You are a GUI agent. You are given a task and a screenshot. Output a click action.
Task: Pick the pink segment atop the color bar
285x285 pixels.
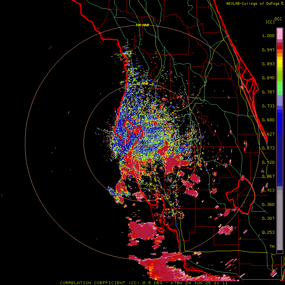(280, 34)
